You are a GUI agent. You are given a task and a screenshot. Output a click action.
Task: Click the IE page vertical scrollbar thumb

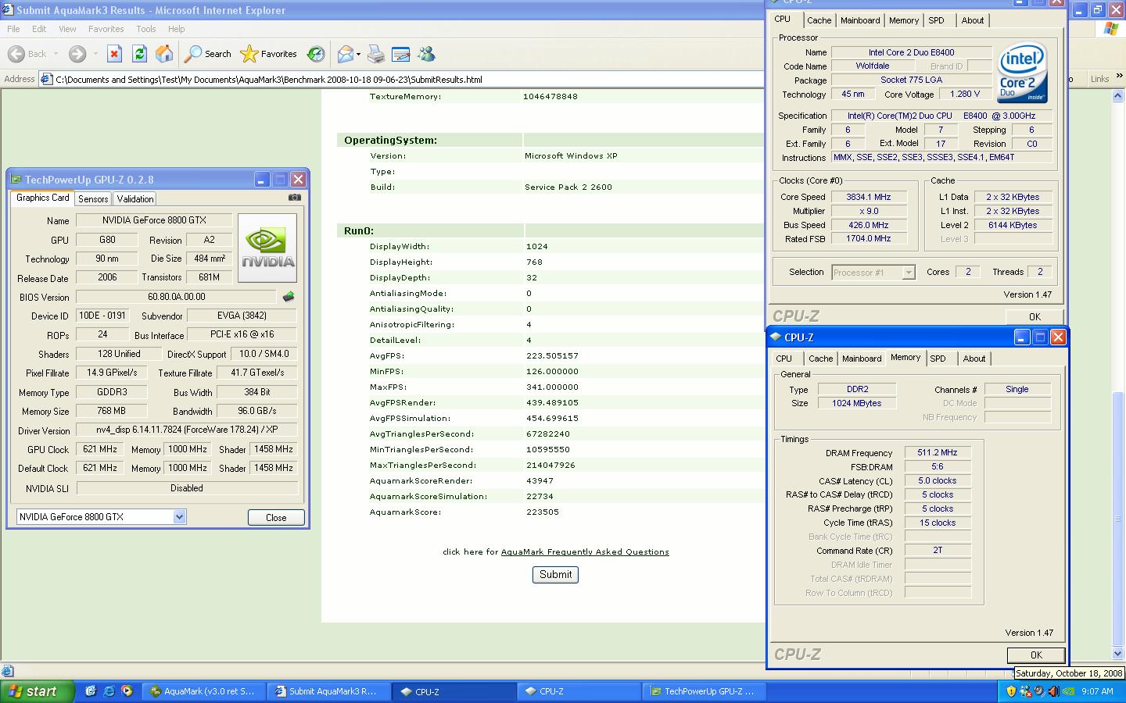(1118, 519)
